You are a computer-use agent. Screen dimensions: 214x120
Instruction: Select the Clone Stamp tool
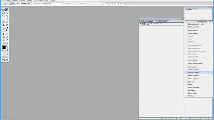point(4,25)
